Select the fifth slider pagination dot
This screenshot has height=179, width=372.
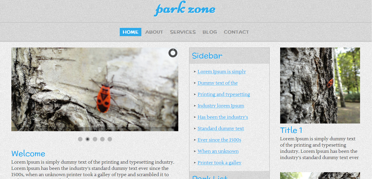(x=110, y=139)
